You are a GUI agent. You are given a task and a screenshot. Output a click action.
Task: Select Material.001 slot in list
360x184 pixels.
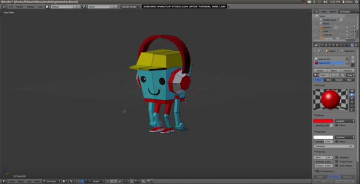coord(329,59)
